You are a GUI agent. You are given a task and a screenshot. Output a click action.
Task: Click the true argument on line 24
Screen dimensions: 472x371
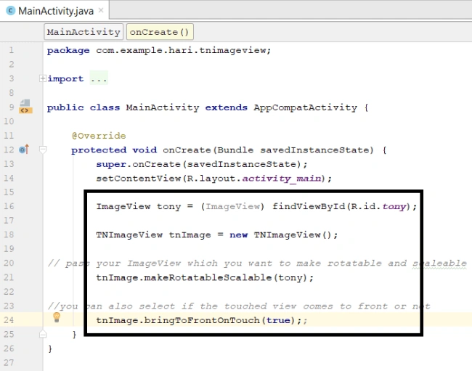pyautogui.click(x=278, y=320)
